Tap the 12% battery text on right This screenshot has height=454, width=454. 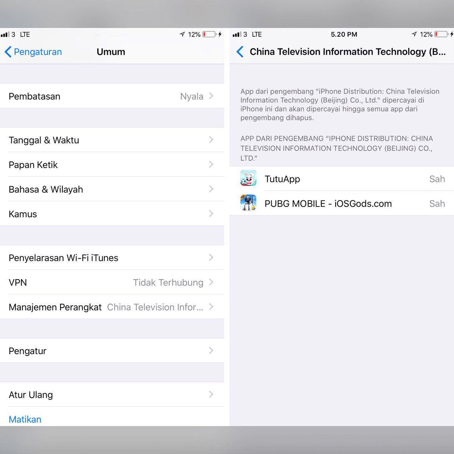(x=426, y=34)
